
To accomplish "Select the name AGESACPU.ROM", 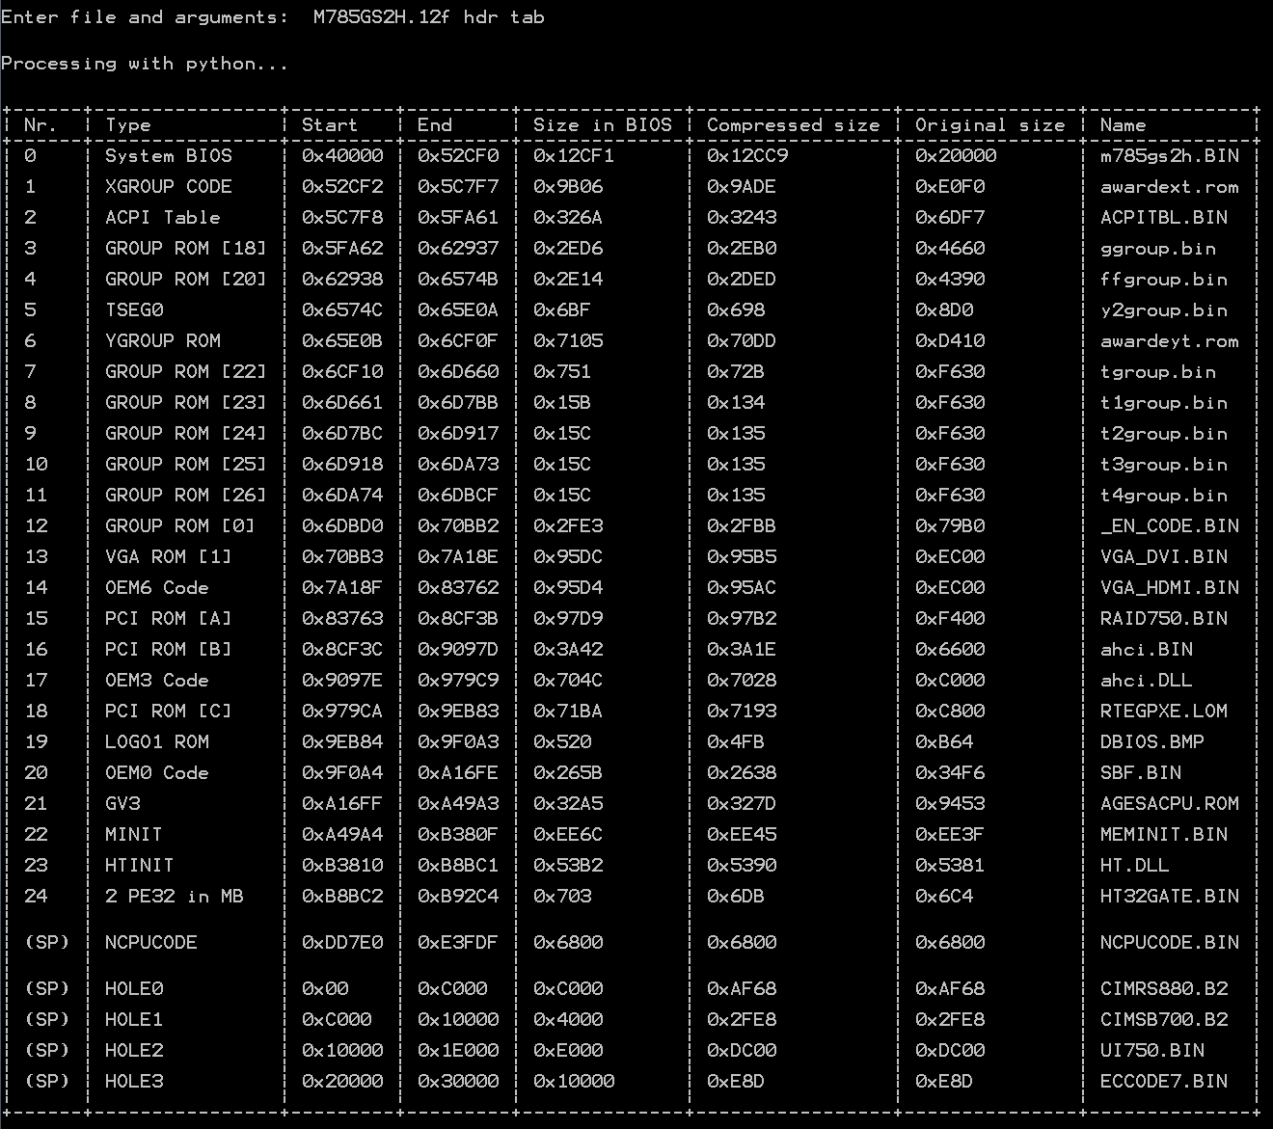I will [x=1169, y=803].
